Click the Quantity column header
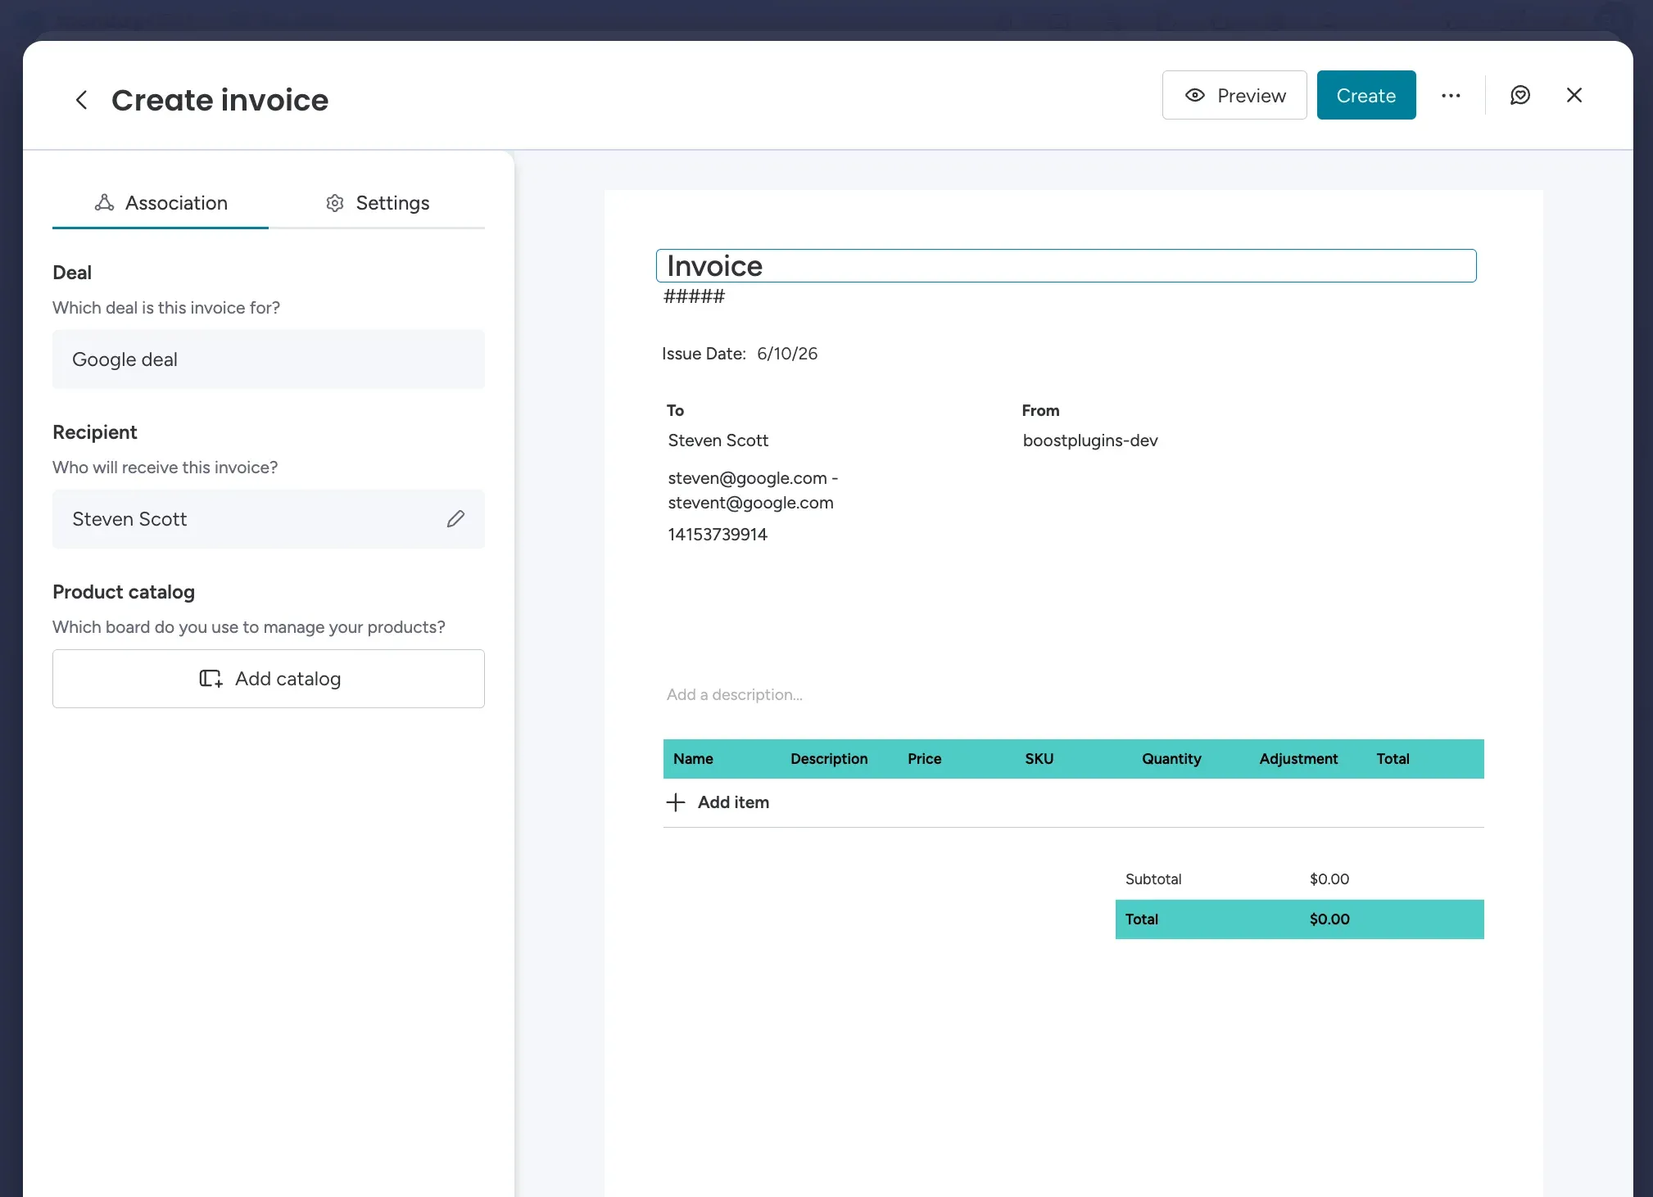Image resolution: width=1653 pixels, height=1197 pixels. 1171,759
